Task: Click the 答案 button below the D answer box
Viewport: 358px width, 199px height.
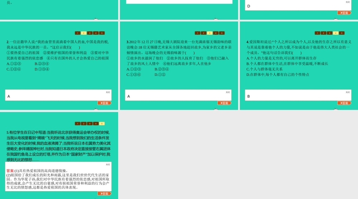Action: point(344,13)
